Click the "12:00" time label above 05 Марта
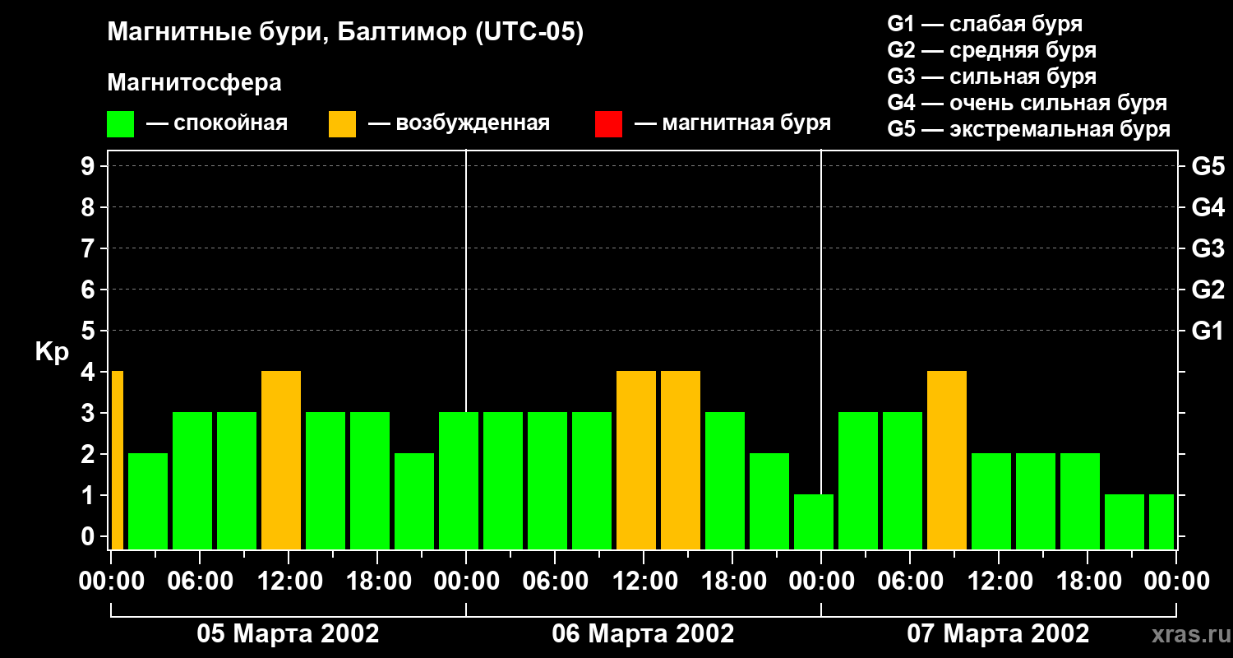 point(289,582)
